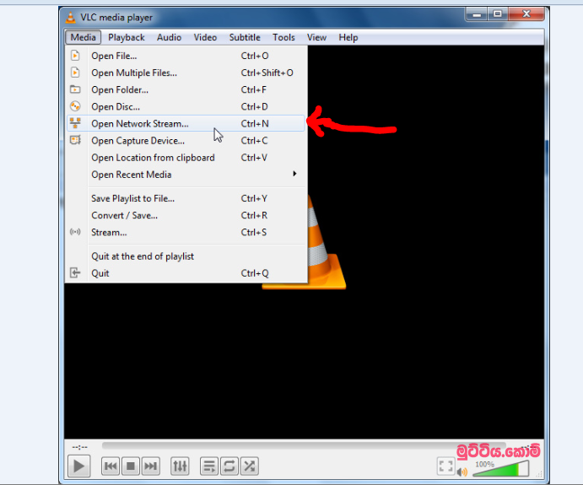Open the Subtitle menu
Viewport: 583px width, 485px height.
(245, 38)
